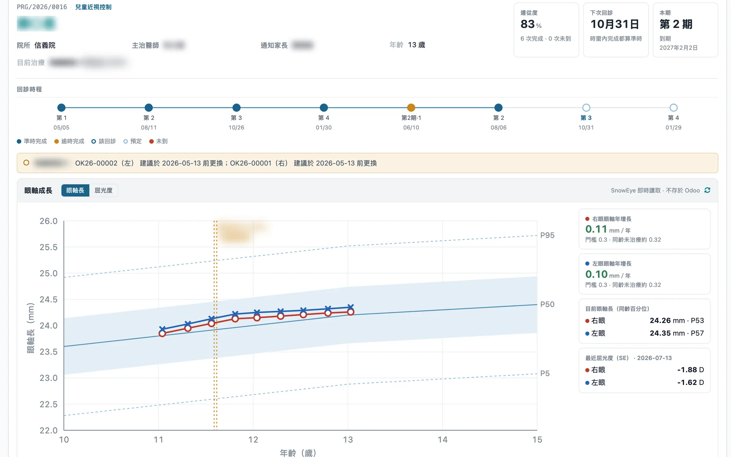Image resolution: width=731 pixels, height=457 pixels.
Task: Select the overdue visit marker 第2期·1
Action: click(x=411, y=108)
